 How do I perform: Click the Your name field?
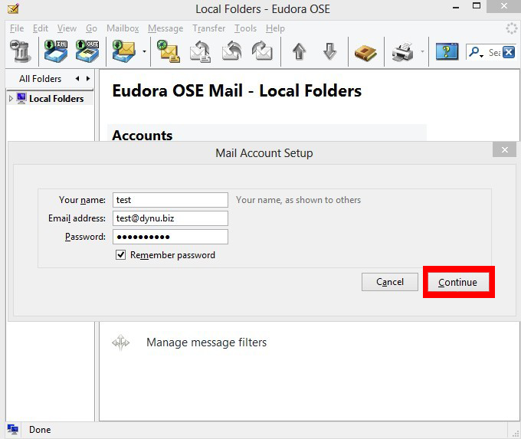(x=170, y=200)
